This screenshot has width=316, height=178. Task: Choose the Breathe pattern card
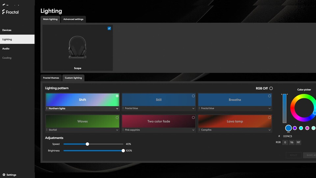pyautogui.click(x=235, y=100)
